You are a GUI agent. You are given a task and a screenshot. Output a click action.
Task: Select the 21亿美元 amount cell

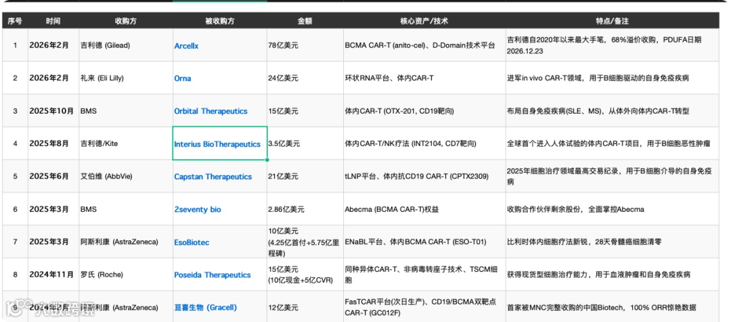[x=305, y=176]
